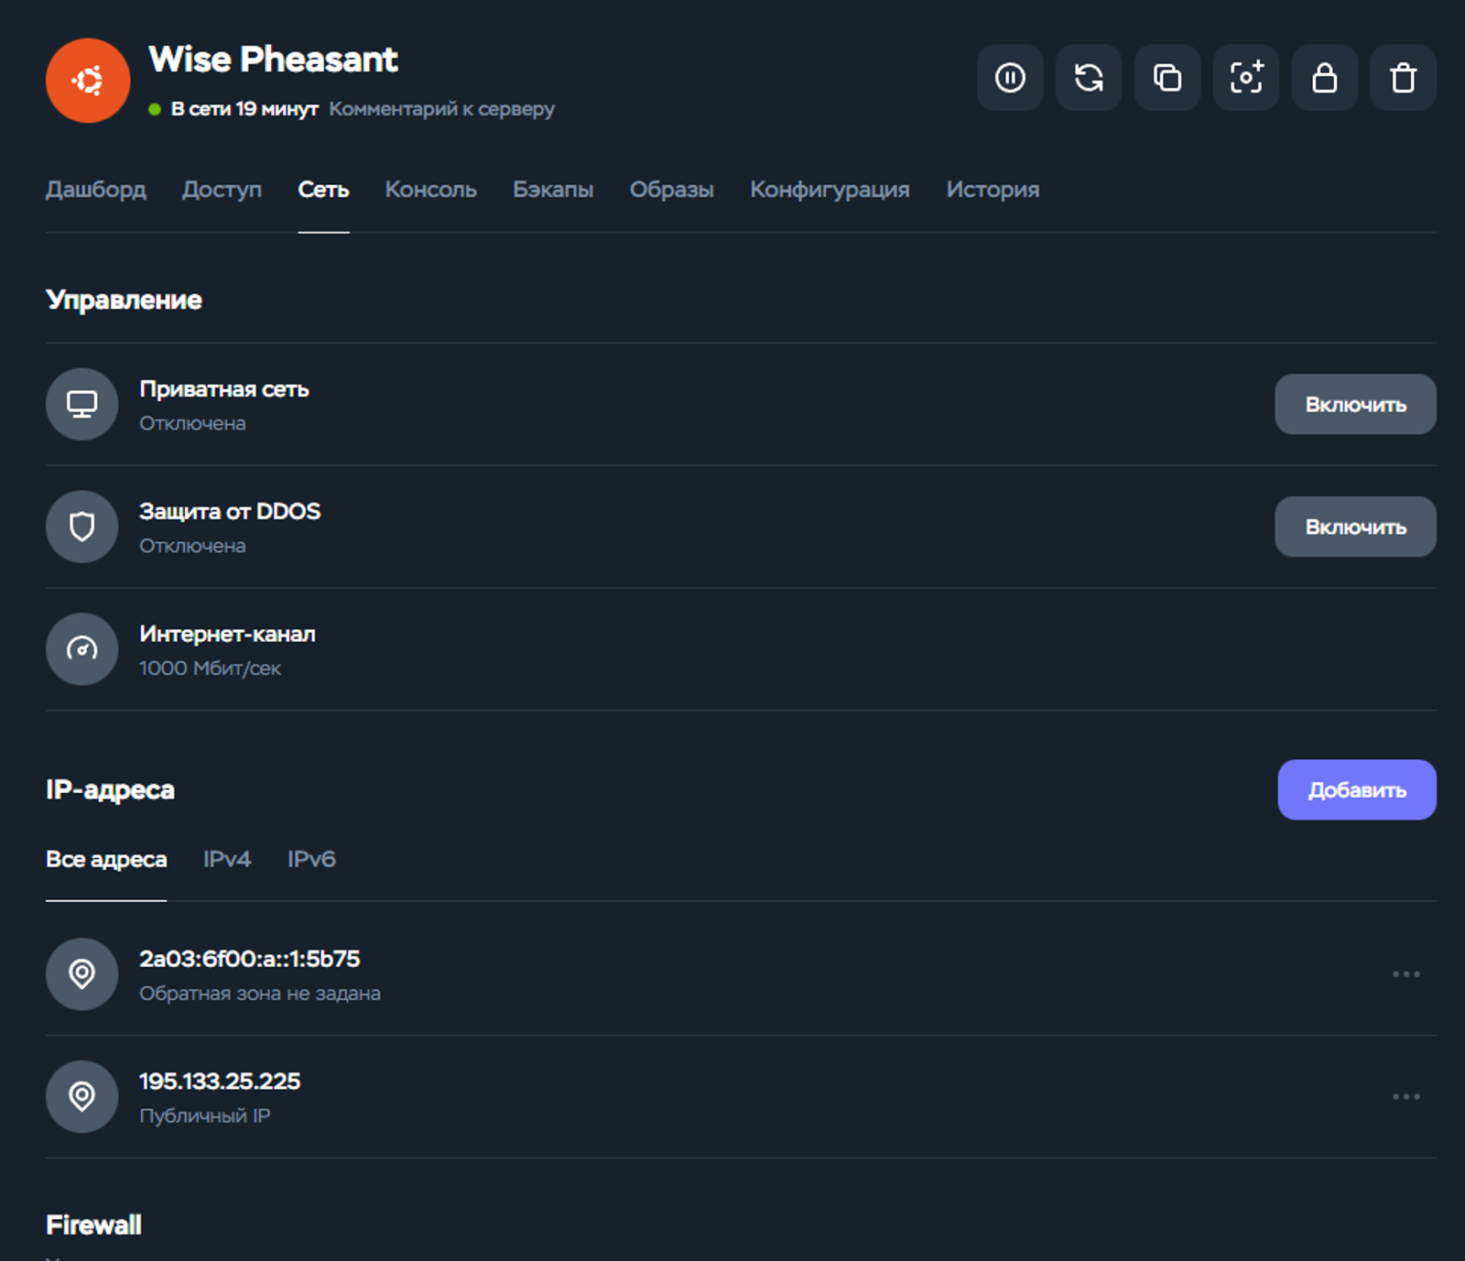The width and height of the screenshot is (1465, 1261).
Task: Add a new IP with the Добавить button
Action: [1357, 789]
